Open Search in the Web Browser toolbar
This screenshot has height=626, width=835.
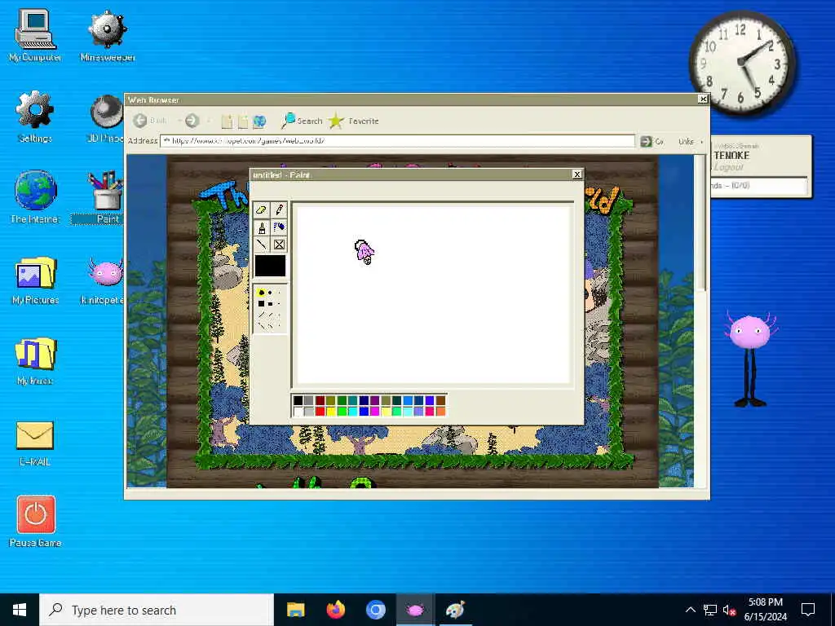tap(302, 121)
